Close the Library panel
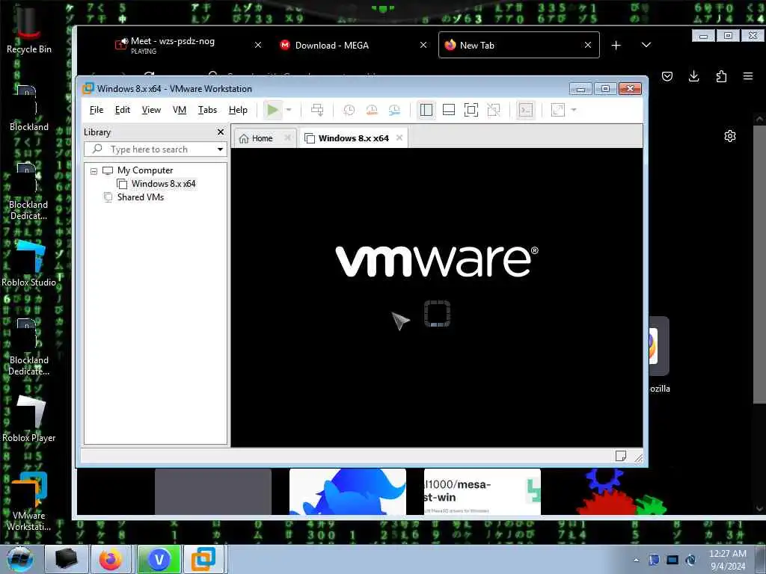Viewport: 766px width, 574px height. tap(221, 132)
